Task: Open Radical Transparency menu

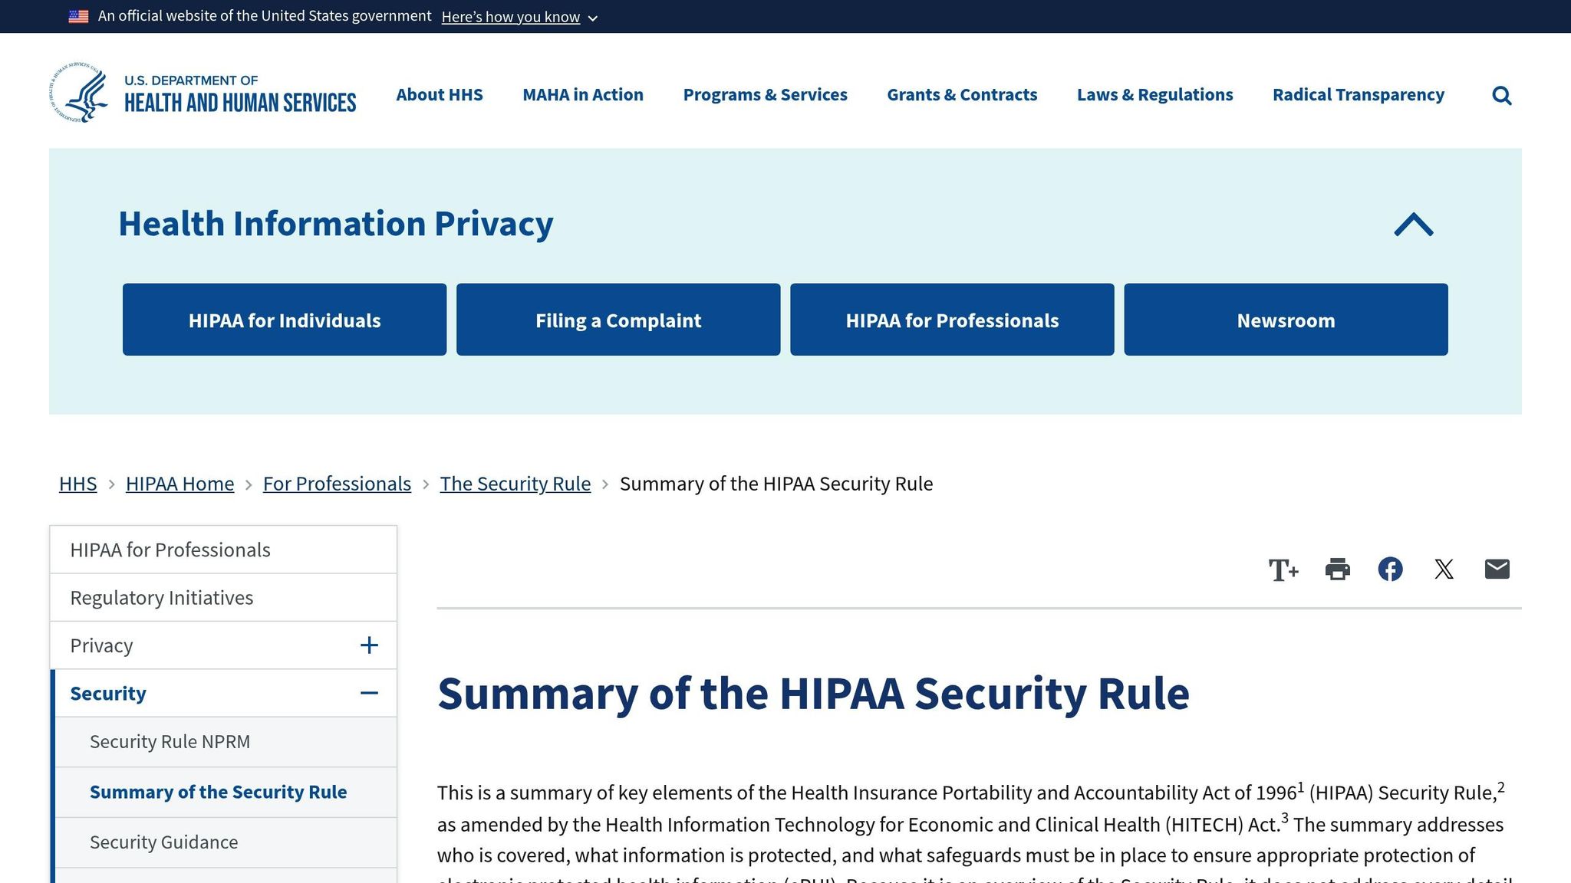Action: (x=1358, y=94)
